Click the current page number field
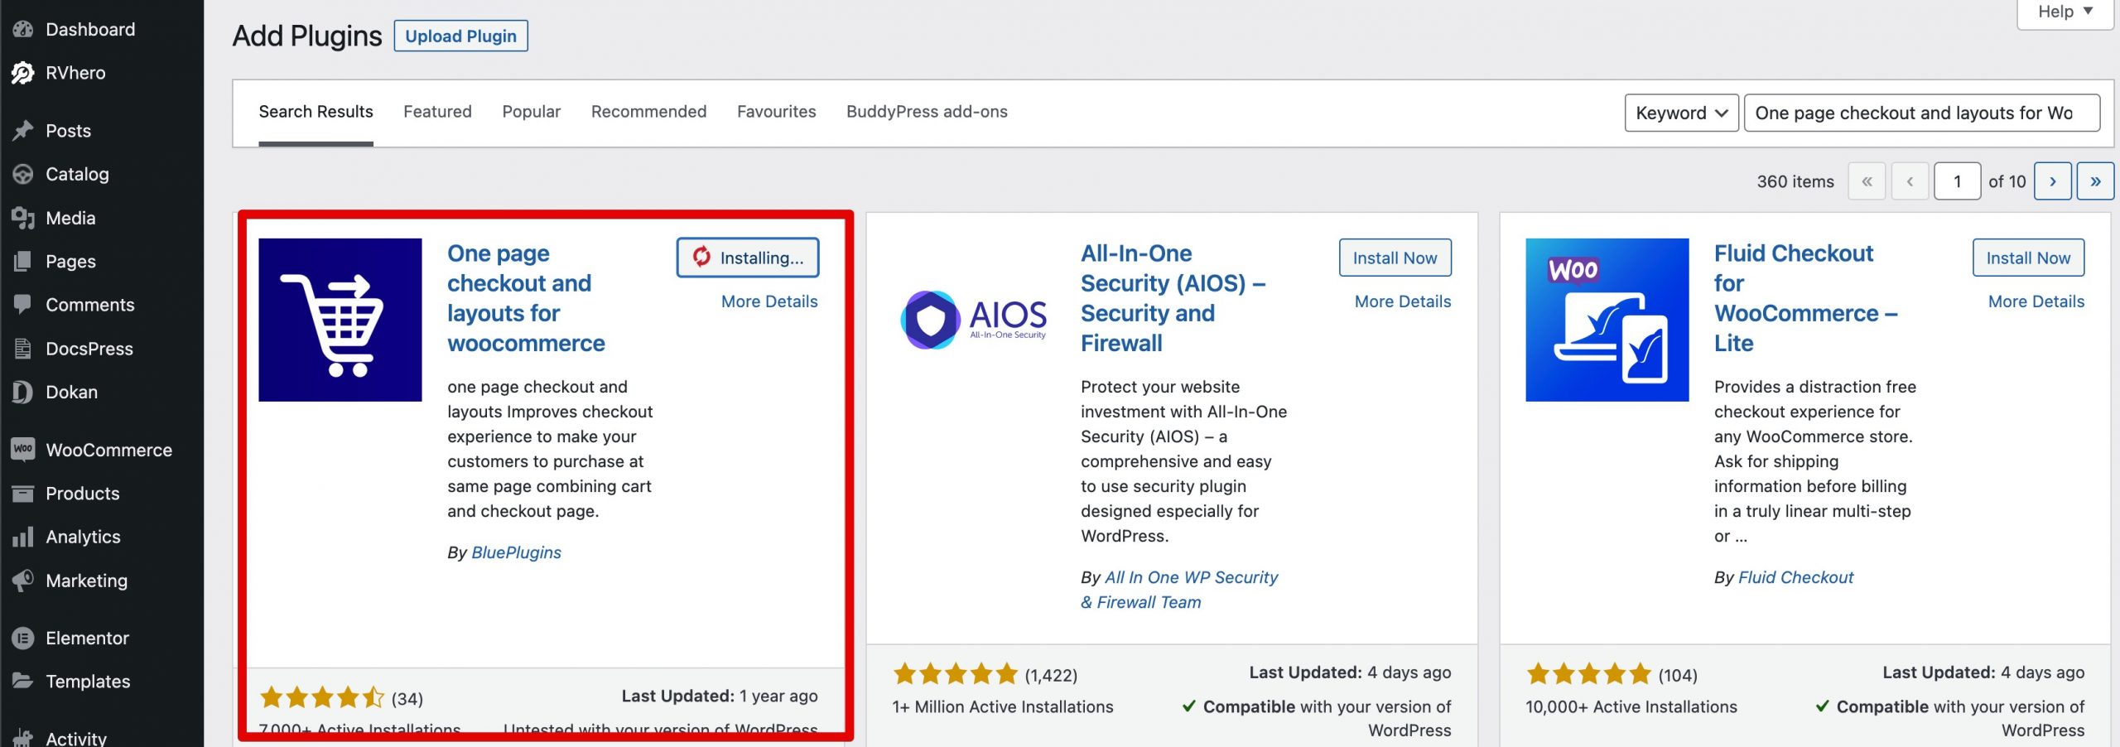 (x=1957, y=181)
